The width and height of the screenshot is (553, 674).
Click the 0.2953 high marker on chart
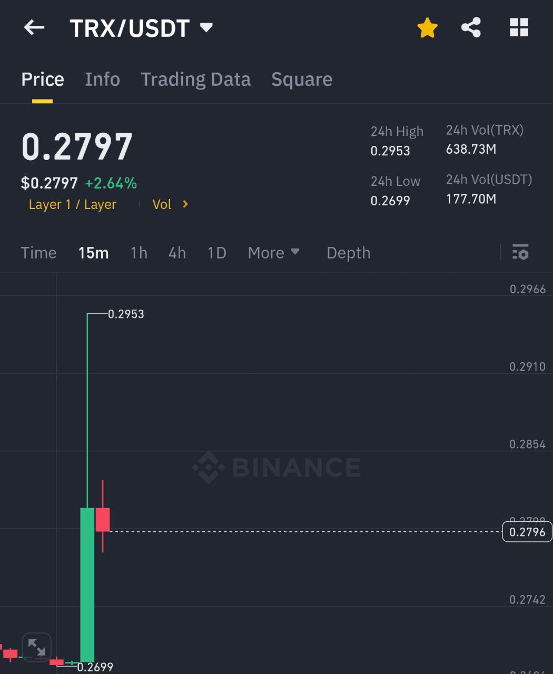click(126, 314)
